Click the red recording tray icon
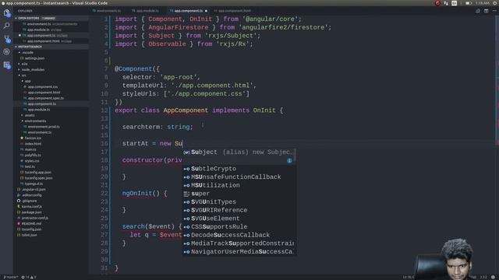499x280 pixels. 437,3
